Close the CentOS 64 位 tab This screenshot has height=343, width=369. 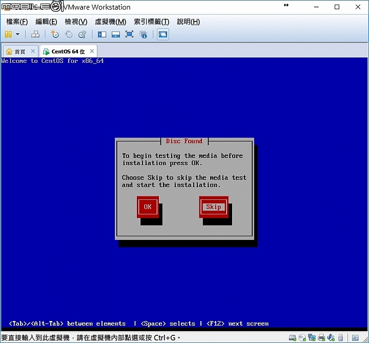click(x=92, y=51)
